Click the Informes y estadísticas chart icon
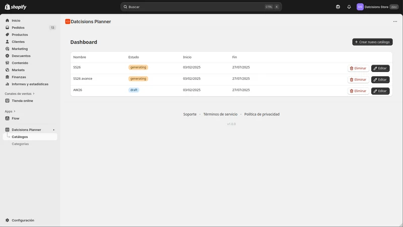This screenshot has width=403, height=227. coord(7,84)
